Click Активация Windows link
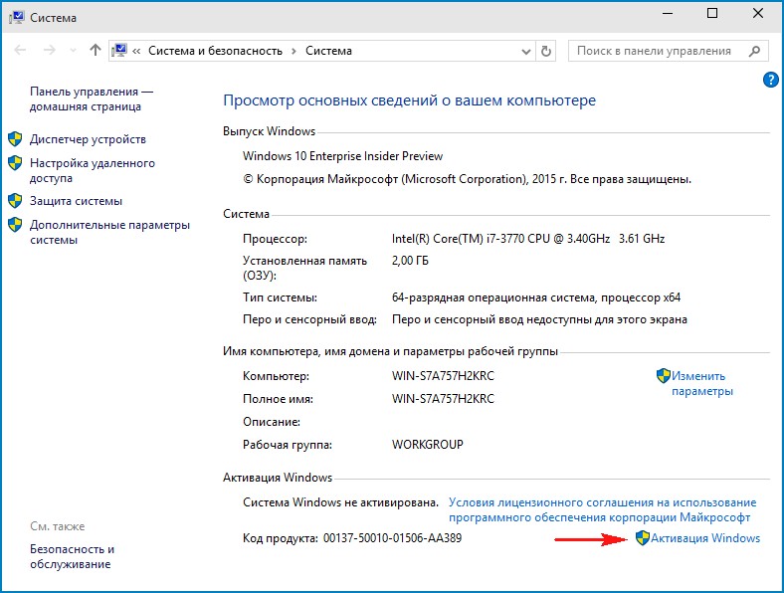Image resolution: width=784 pixels, height=593 pixels. (705, 538)
